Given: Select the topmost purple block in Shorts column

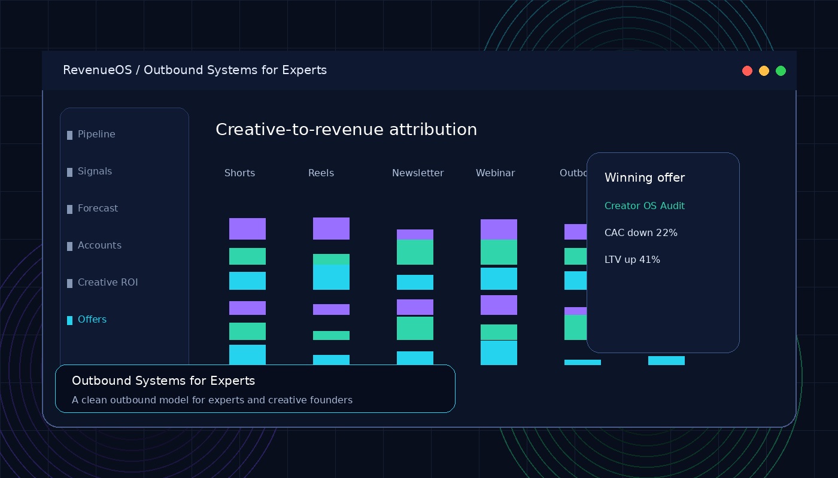Looking at the screenshot, I should pyautogui.click(x=247, y=229).
